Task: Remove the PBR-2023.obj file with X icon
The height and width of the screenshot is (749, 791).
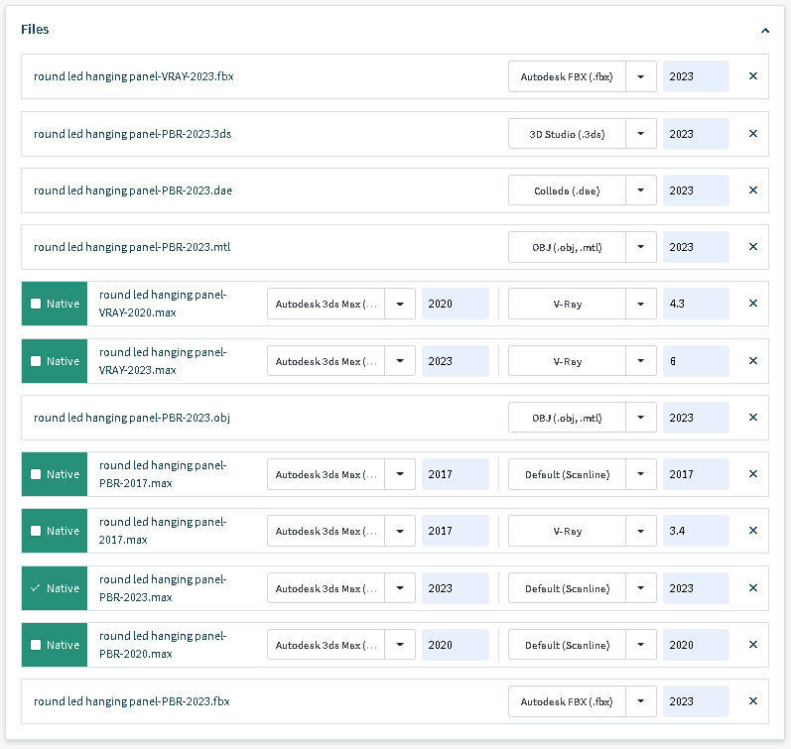Action: pyautogui.click(x=752, y=418)
